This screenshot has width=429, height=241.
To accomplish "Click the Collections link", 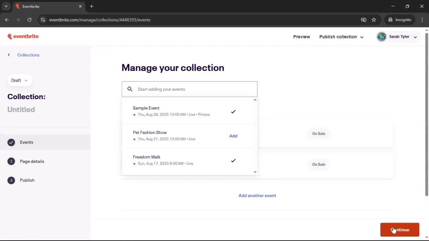I will point(28,55).
